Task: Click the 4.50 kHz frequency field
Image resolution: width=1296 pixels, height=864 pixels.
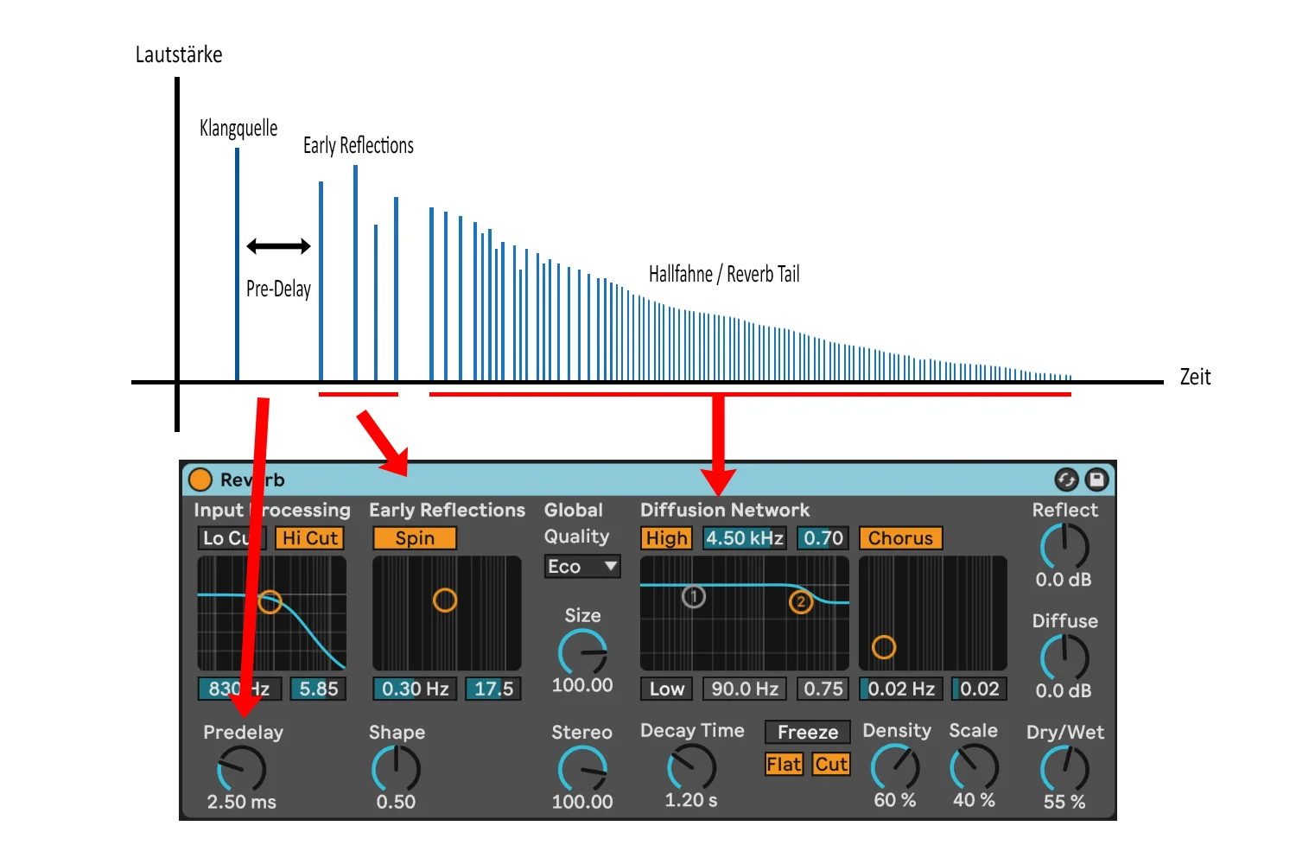Action: [x=744, y=538]
